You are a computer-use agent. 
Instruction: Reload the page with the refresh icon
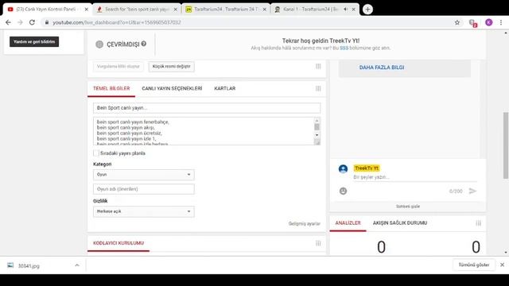click(32, 22)
